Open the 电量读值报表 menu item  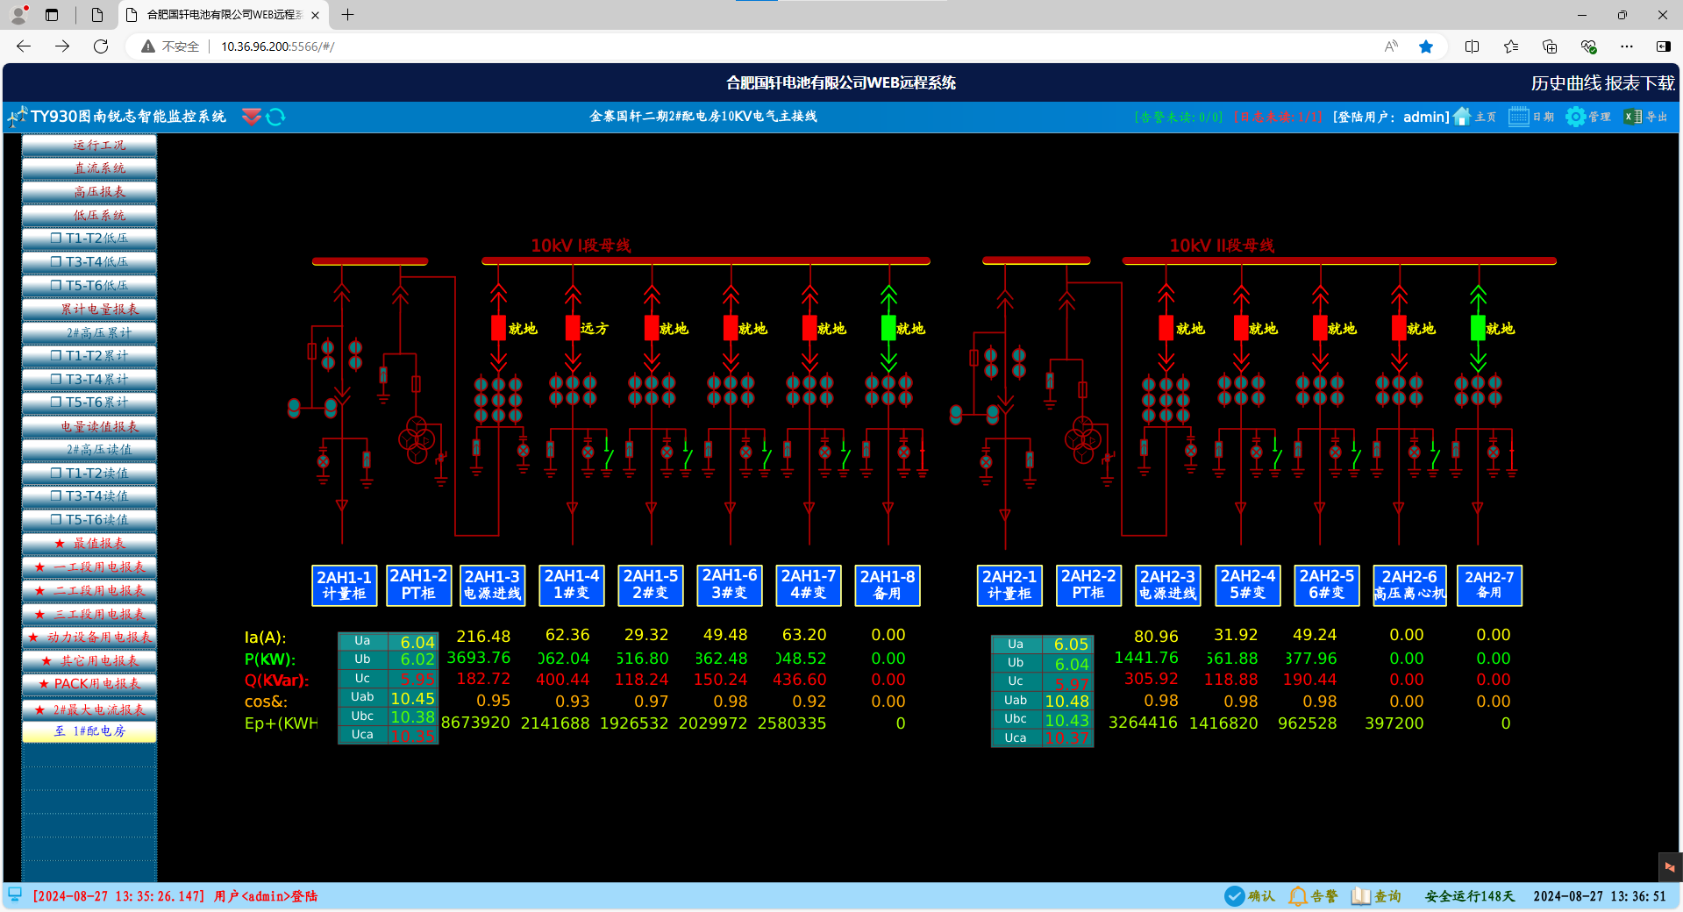(89, 427)
